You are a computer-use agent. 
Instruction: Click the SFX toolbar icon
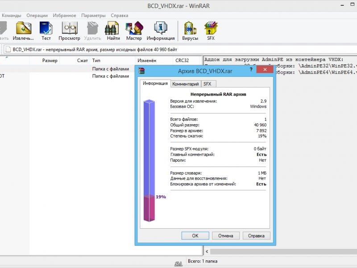coord(211,31)
